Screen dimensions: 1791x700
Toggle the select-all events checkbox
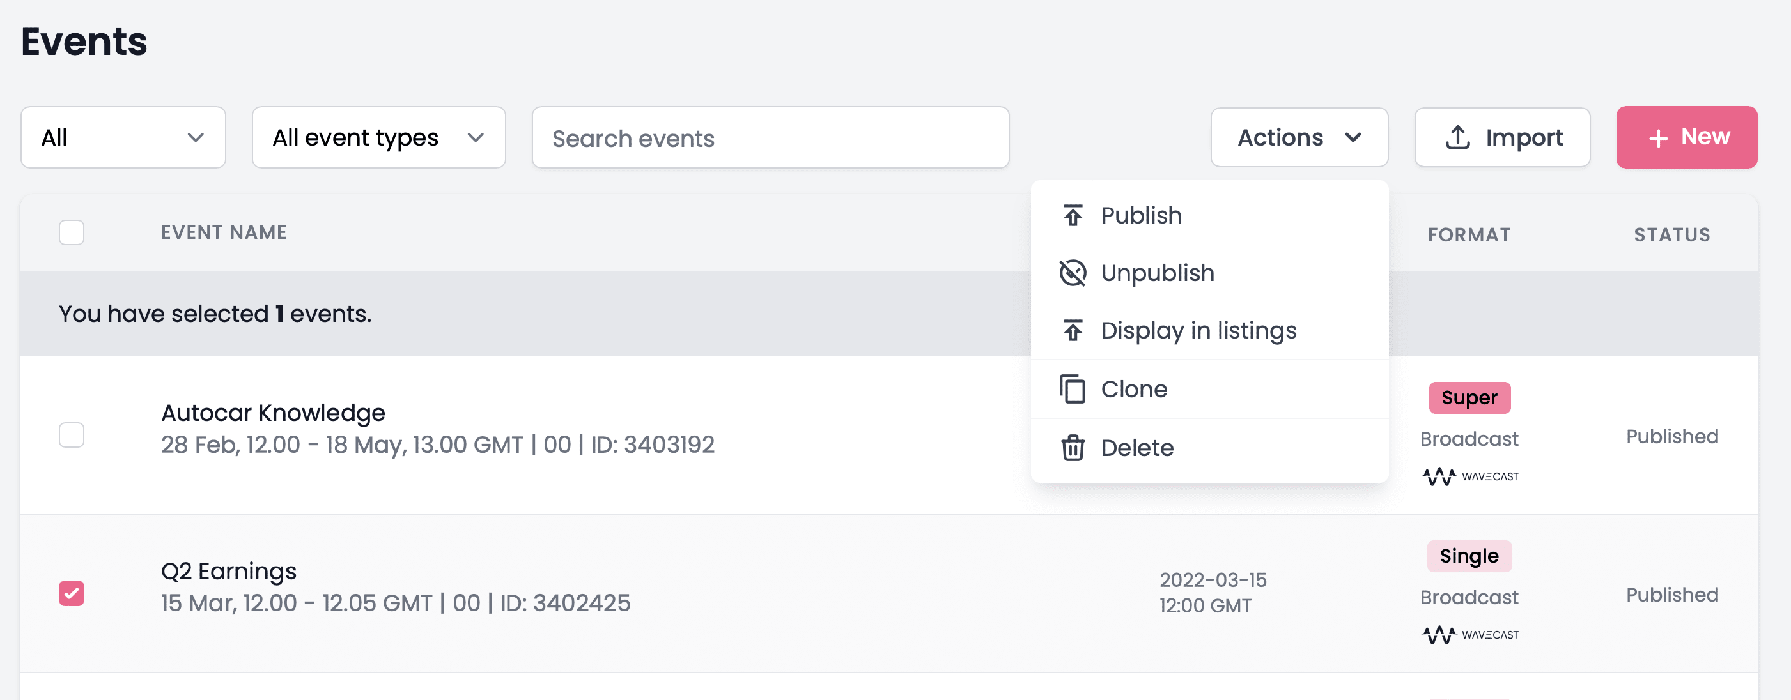(72, 232)
